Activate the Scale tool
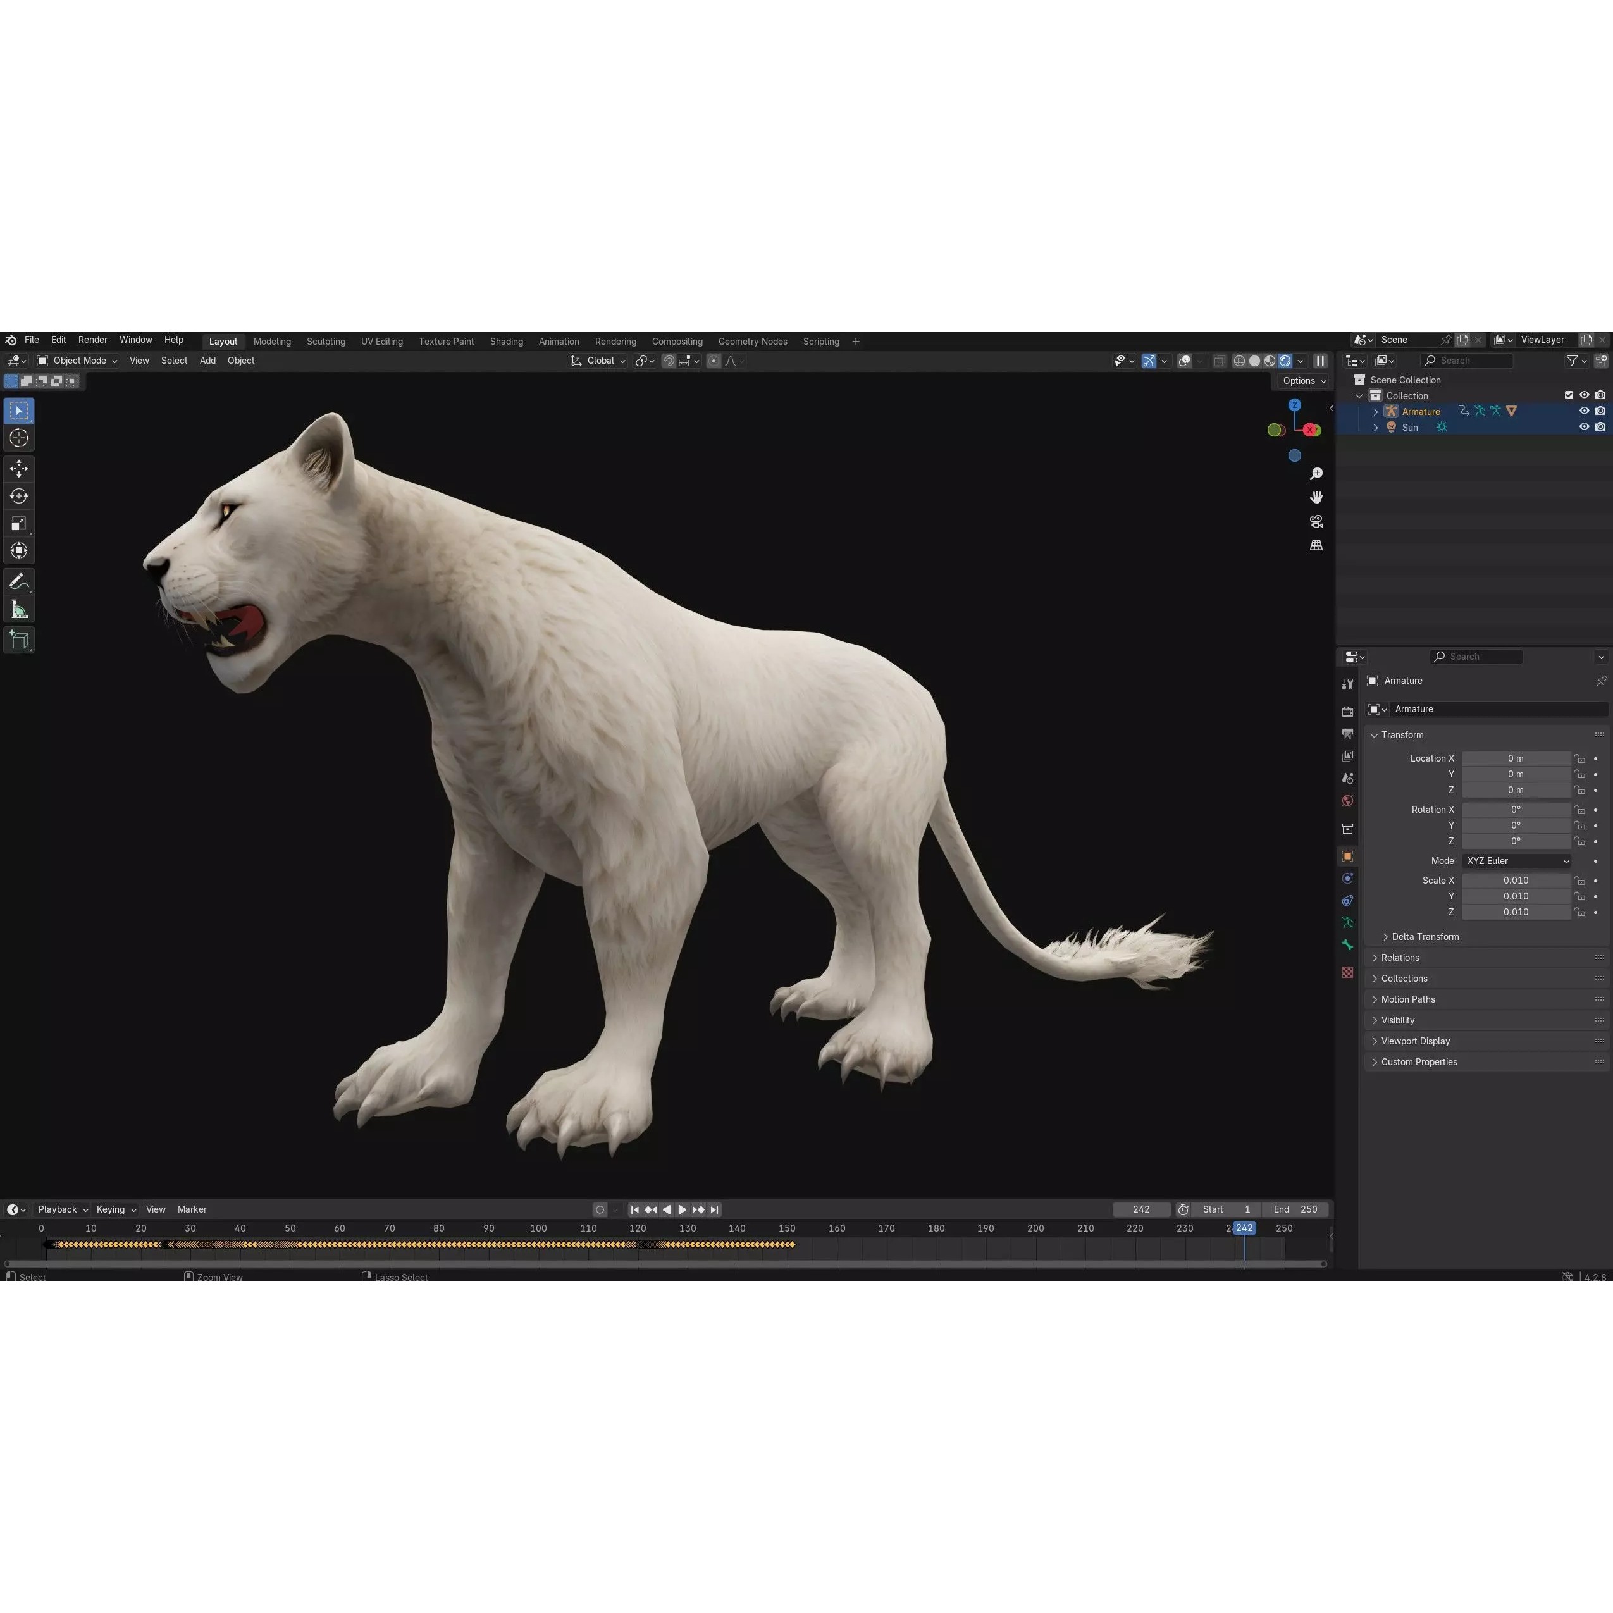 click(18, 524)
